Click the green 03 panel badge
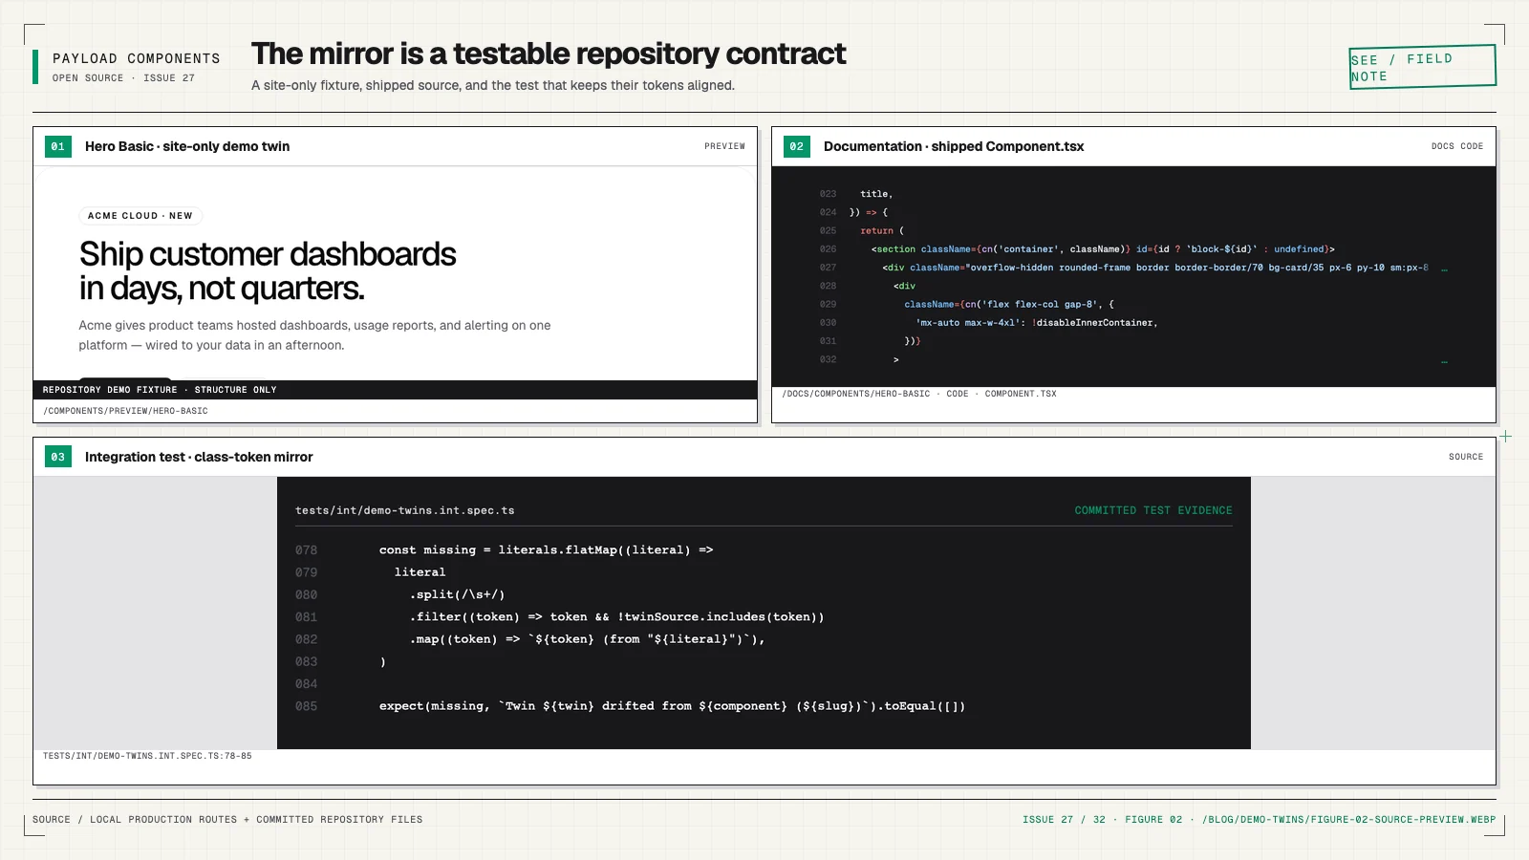The height and width of the screenshot is (860, 1529). point(58,457)
